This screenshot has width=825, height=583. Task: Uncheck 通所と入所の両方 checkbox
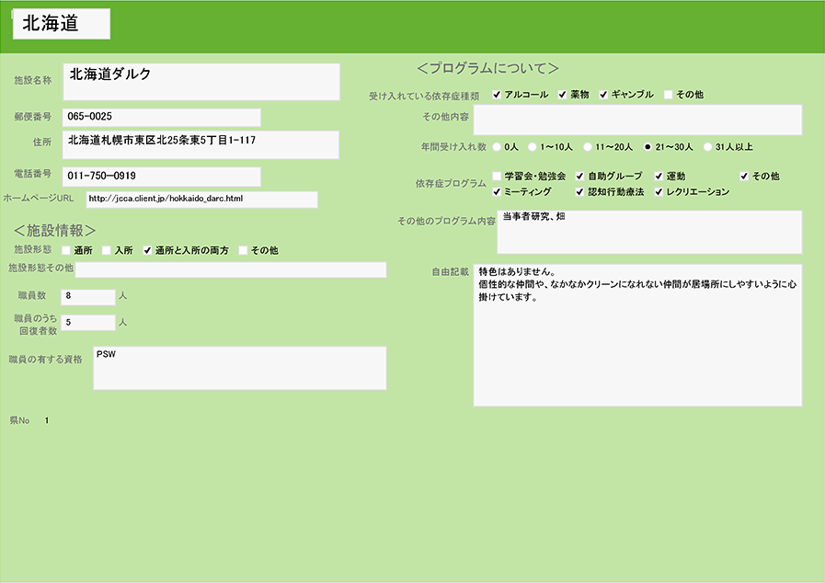pyautogui.click(x=146, y=250)
